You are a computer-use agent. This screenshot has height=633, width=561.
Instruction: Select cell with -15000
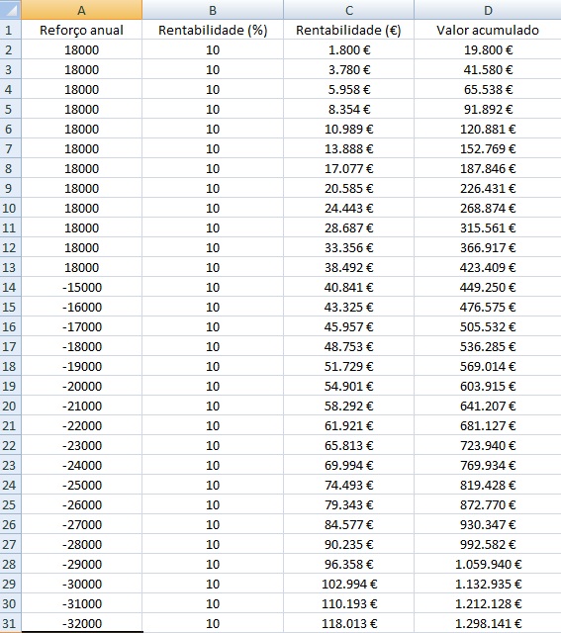(81, 287)
